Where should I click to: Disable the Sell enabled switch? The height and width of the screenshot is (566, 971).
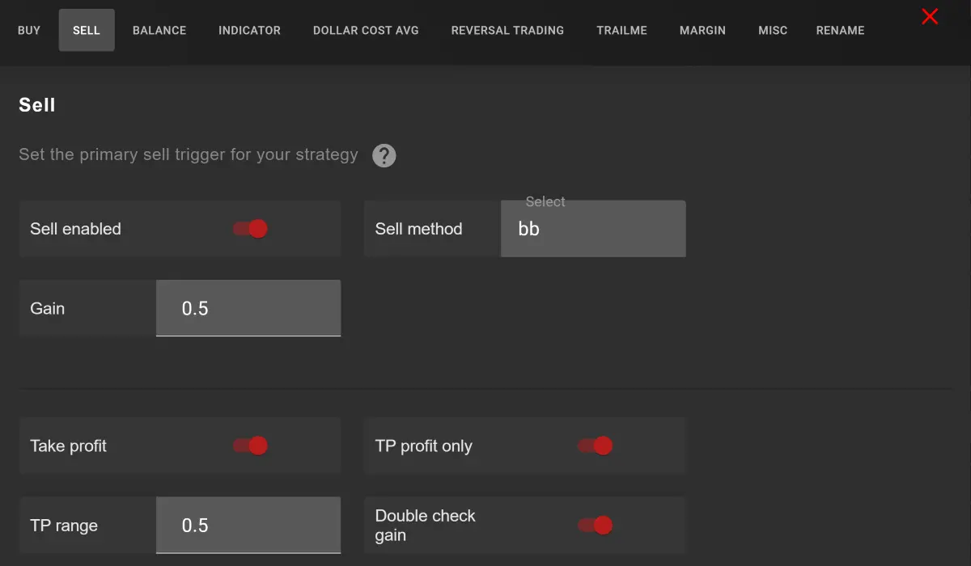pyautogui.click(x=251, y=228)
